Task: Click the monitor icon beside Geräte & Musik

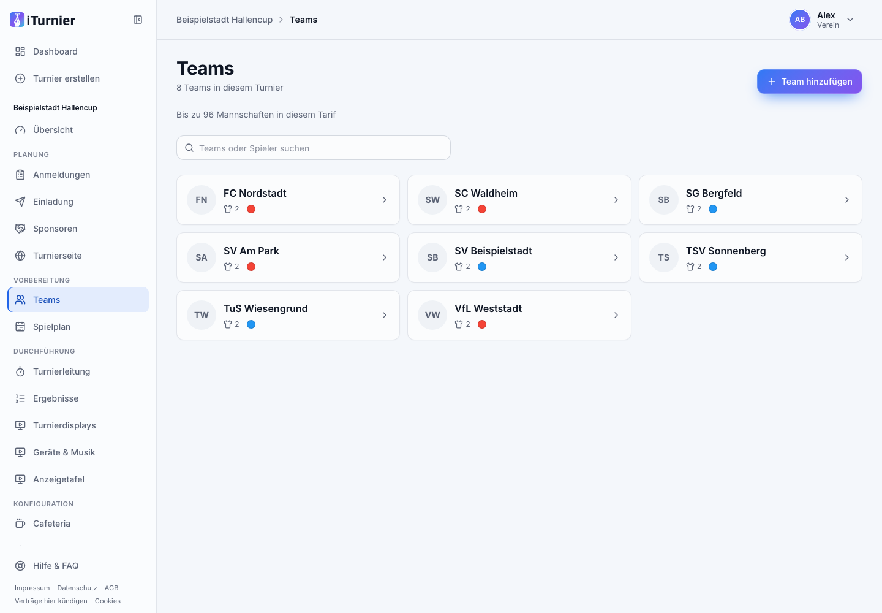Action: click(x=20, y=452)
